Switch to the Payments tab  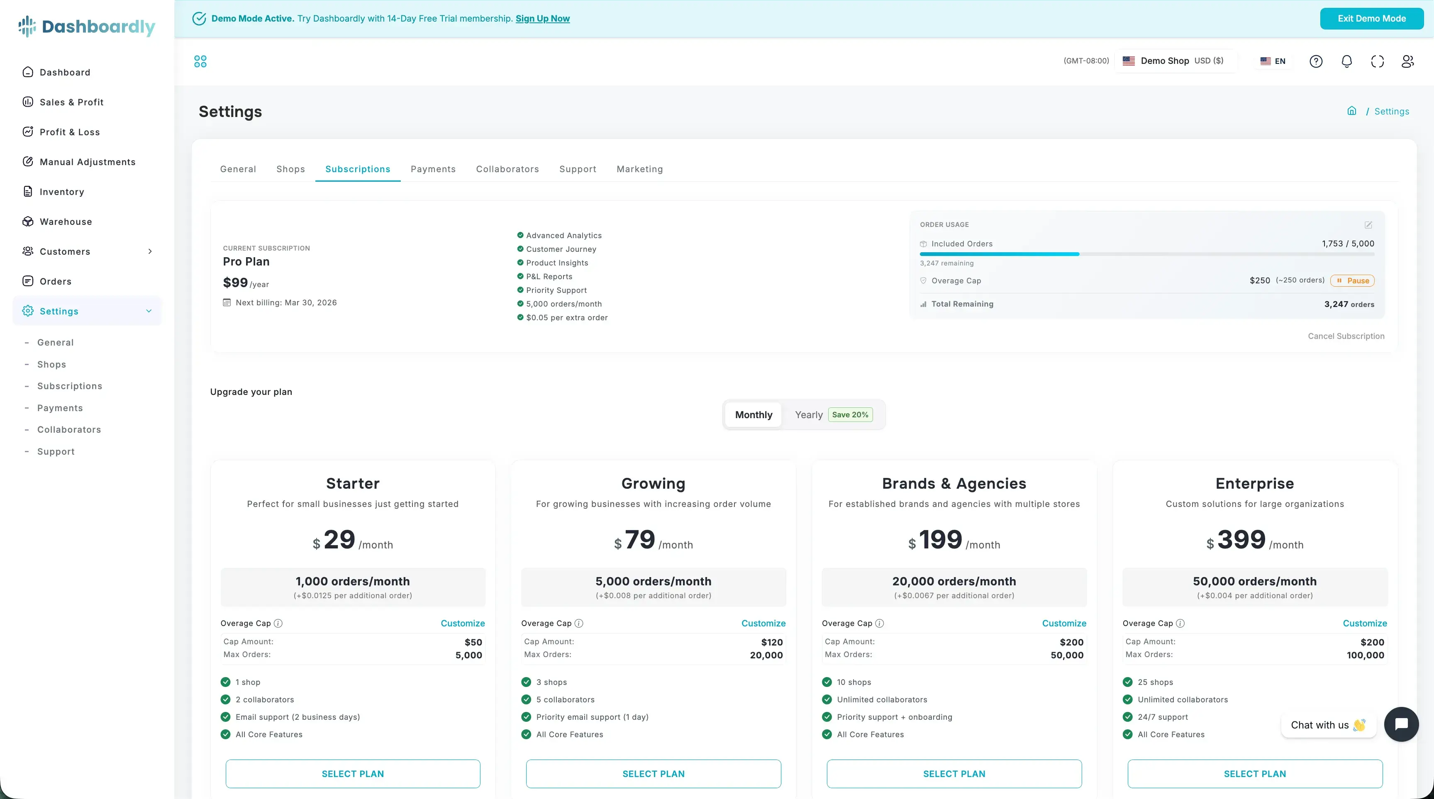pyautogui.click(x=433, y=169)
